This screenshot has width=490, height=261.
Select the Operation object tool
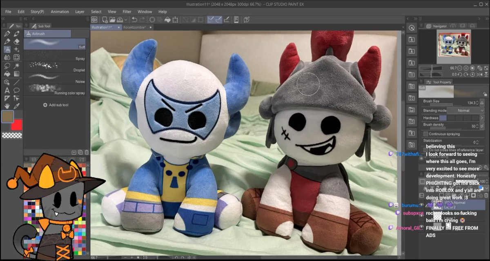point(7,82)
